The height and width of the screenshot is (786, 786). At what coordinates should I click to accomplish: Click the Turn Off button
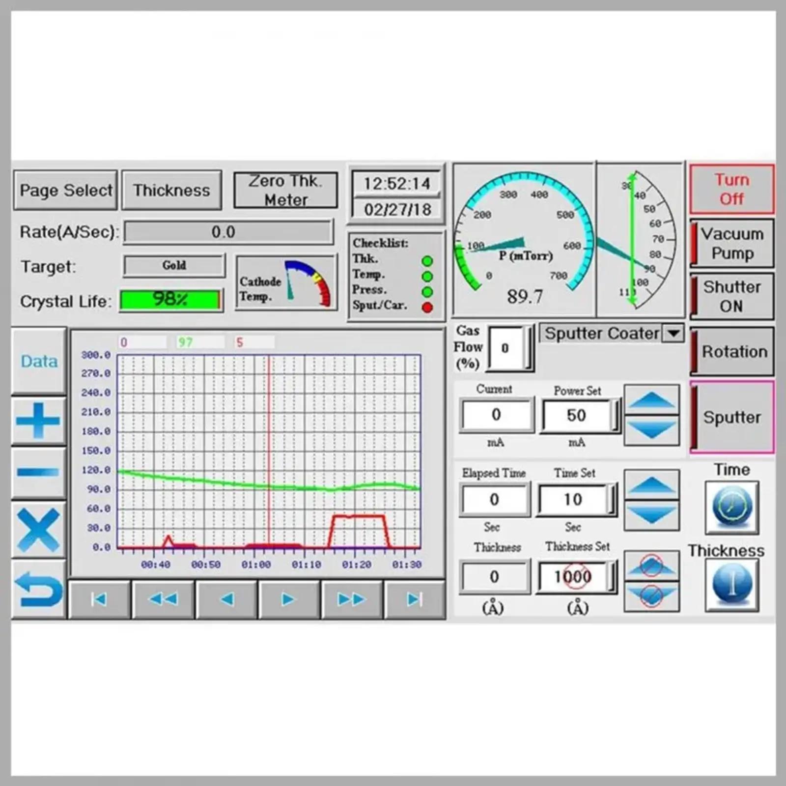pos(732,189)
